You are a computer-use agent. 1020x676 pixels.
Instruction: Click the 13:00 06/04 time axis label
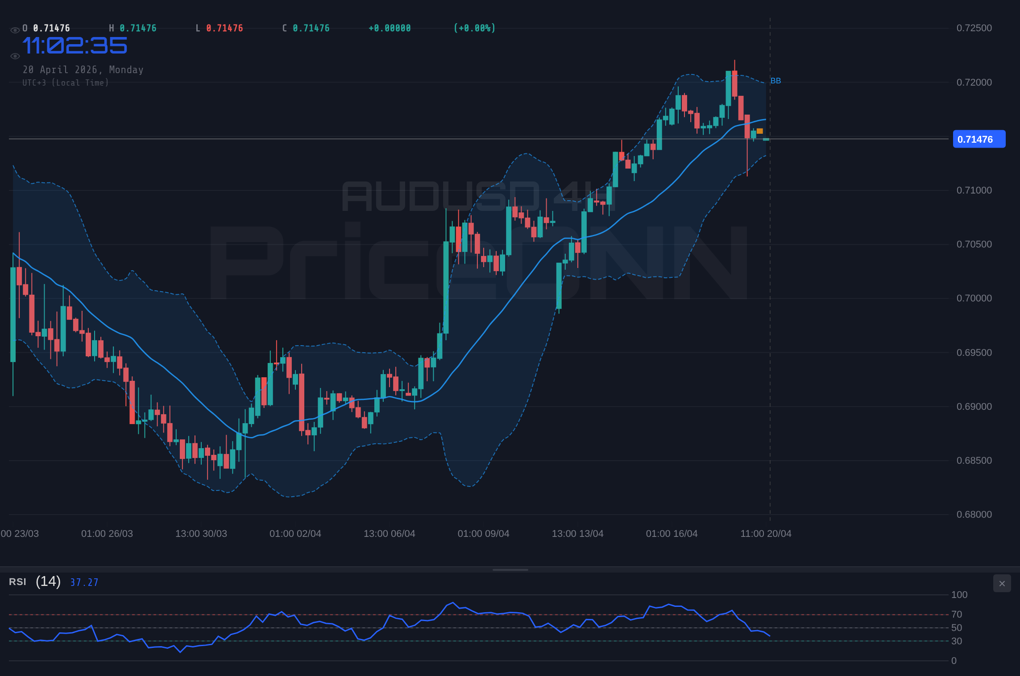390,534
